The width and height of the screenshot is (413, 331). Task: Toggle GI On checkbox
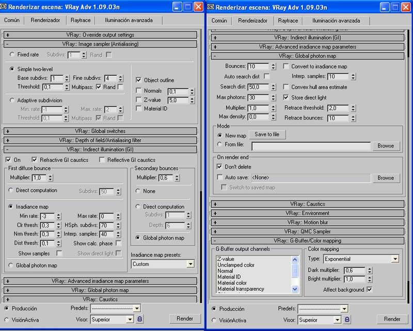(8, 159)
